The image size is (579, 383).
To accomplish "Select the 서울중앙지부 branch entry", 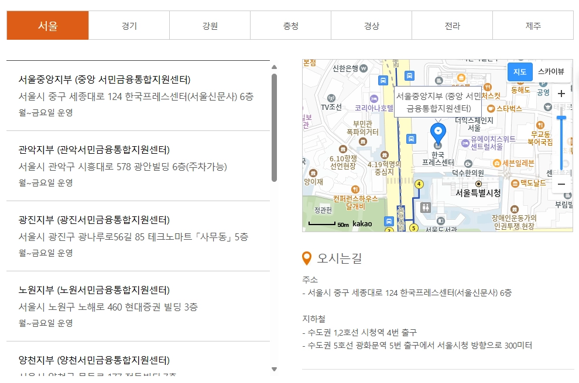I will tap(138, 95).
